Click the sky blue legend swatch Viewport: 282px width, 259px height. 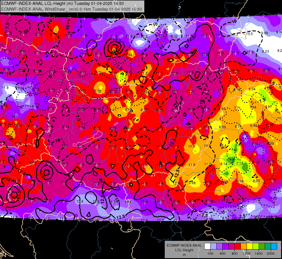pos(274,246)
